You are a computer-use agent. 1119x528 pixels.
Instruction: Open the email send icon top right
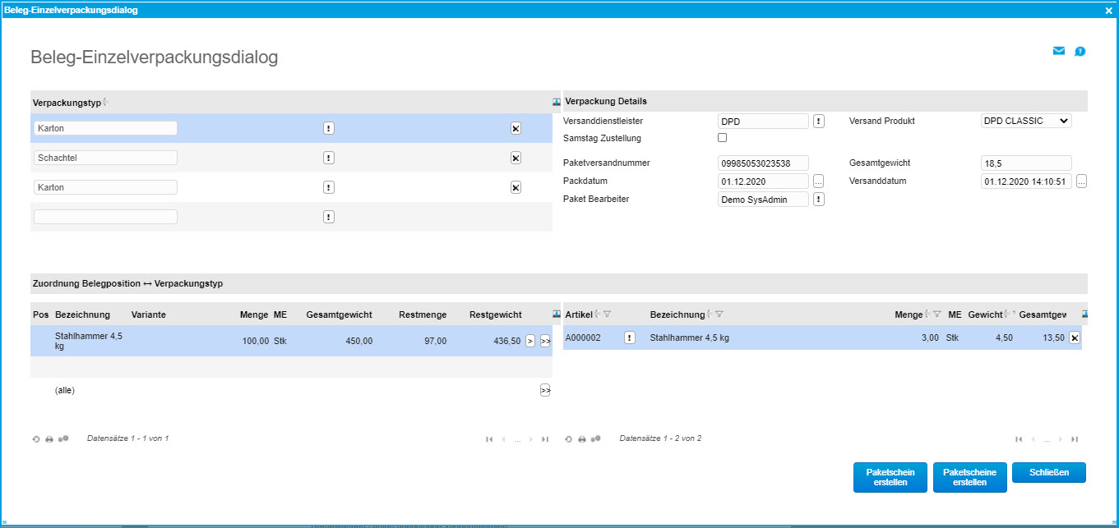pos(1058,51)
